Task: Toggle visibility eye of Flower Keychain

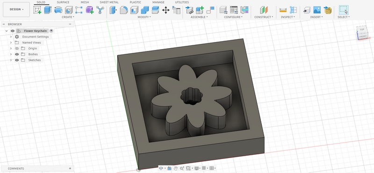Action: pos(13,31)
